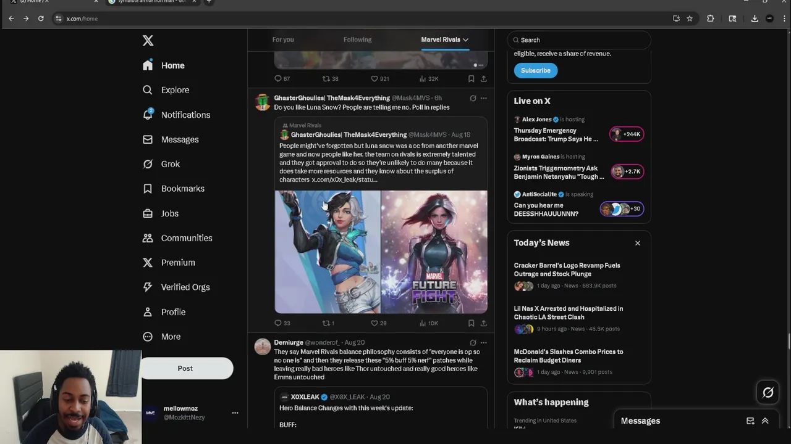Image resolution: width=791 pixels, height=444 pixels.
Task: Open Grok action on Demiurge post
Action: click(473, 342)
